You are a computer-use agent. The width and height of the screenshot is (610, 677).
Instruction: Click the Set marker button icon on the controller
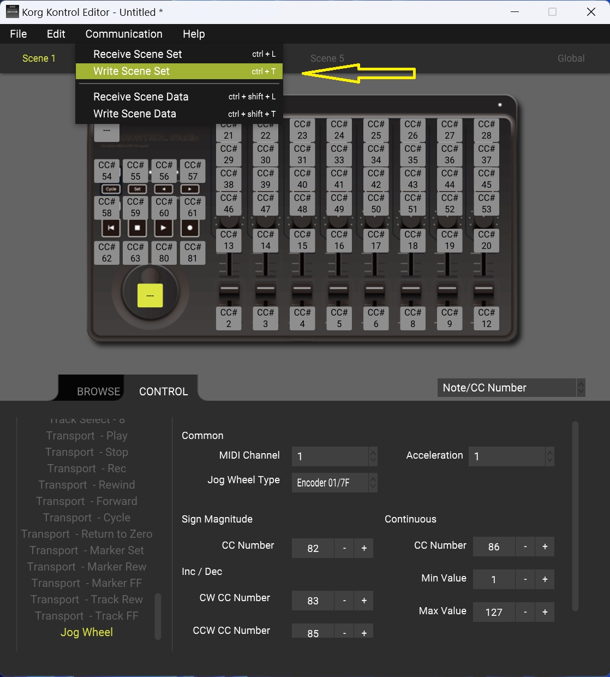coord(137,189)
